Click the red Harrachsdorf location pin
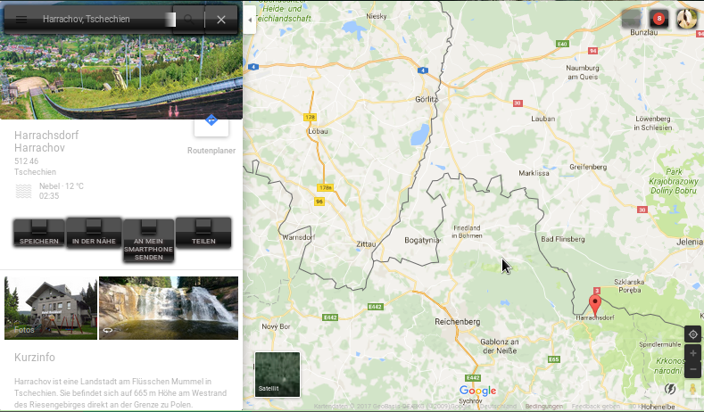 (x=595, y=305)
